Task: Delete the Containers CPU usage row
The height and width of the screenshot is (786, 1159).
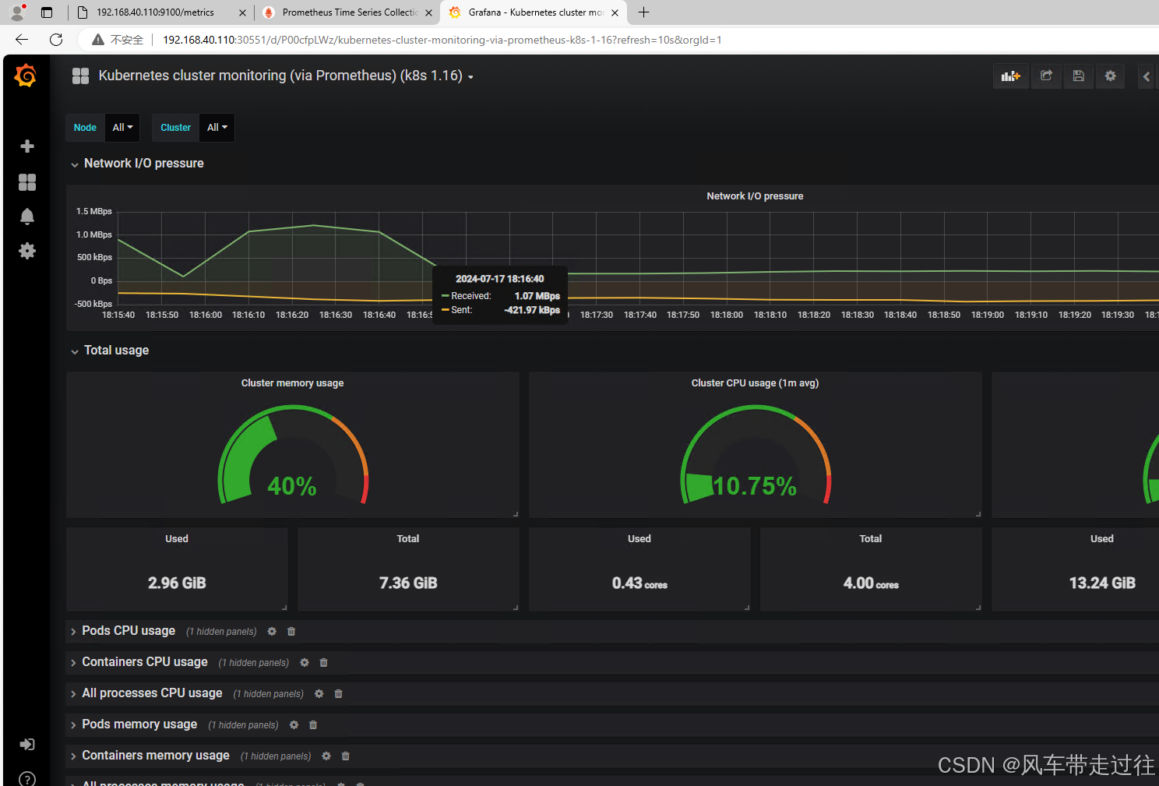Action: click(324, 663)
